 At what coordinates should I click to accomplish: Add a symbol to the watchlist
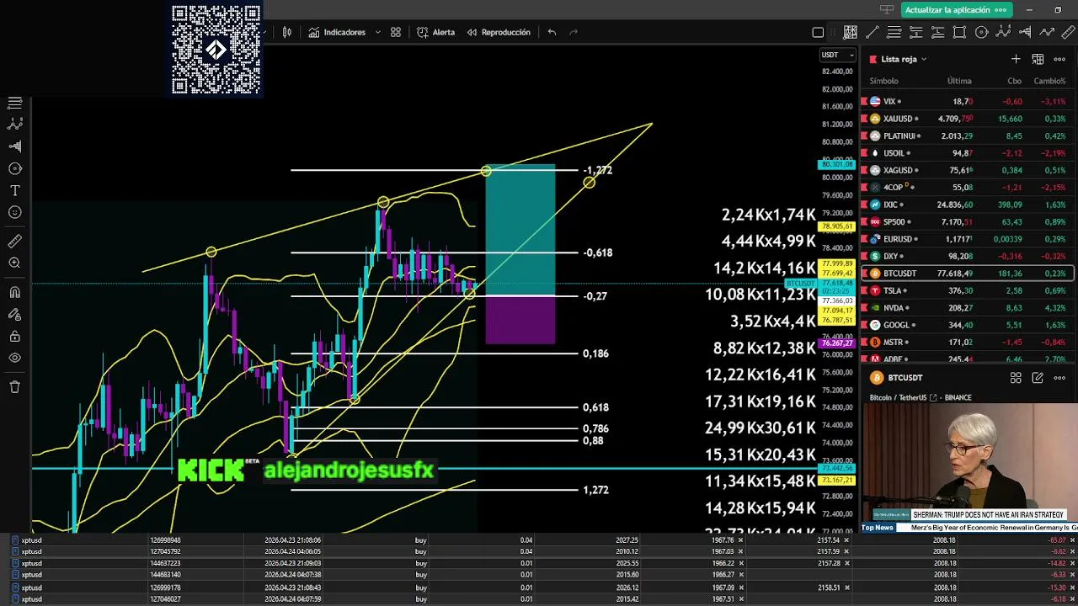[x=1016, y=59]
